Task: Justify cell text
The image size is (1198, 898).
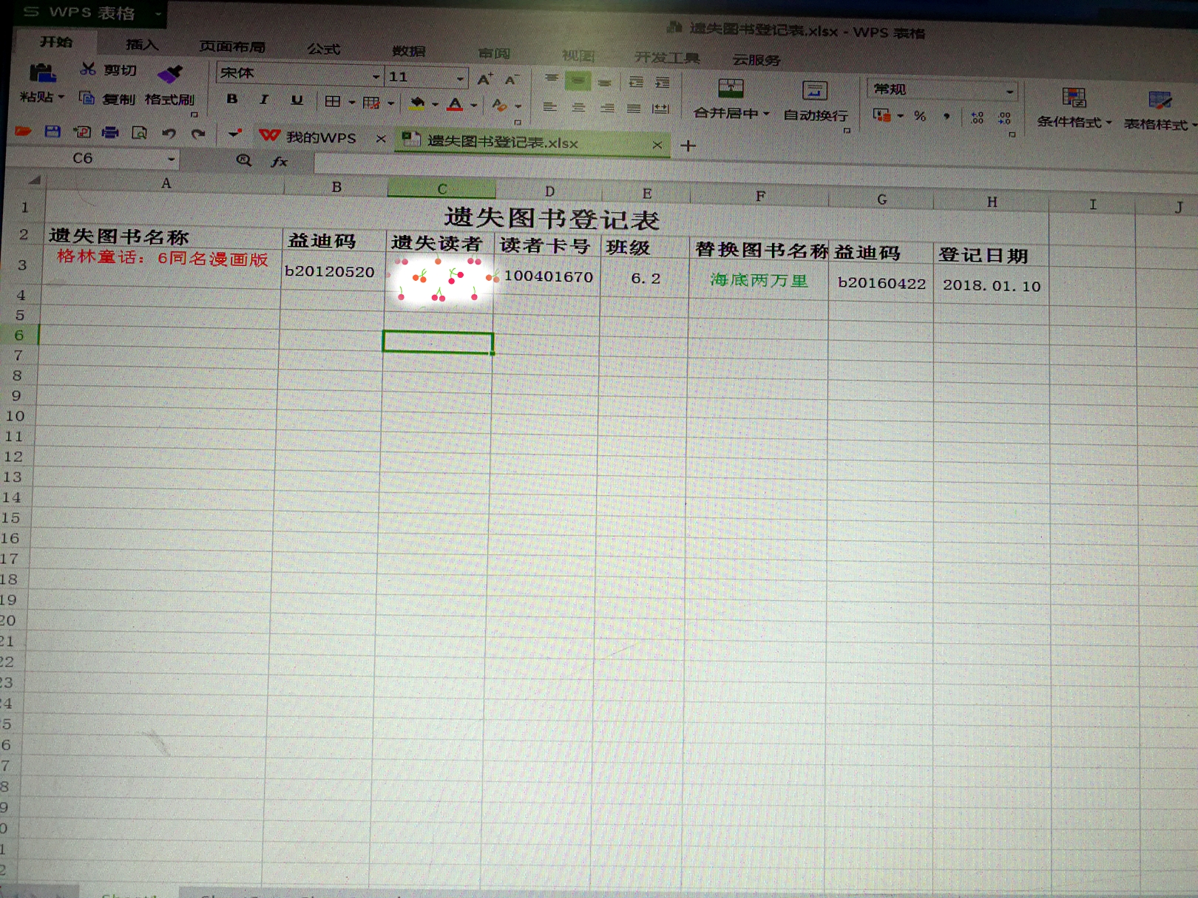Action: tap(634, 109)
